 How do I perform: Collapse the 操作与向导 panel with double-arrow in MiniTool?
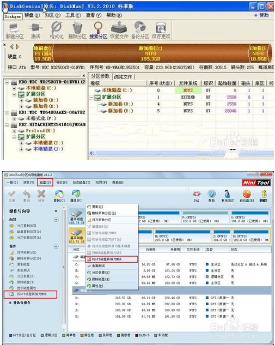56,211
